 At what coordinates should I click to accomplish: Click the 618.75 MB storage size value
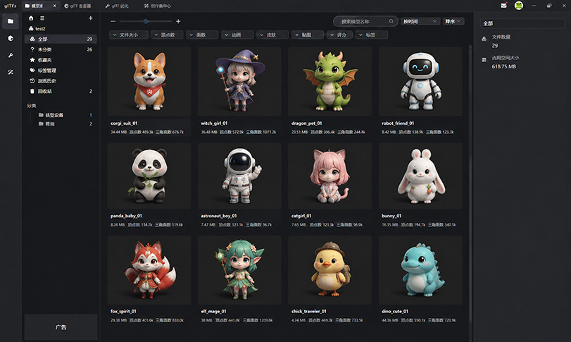(503, 66)
